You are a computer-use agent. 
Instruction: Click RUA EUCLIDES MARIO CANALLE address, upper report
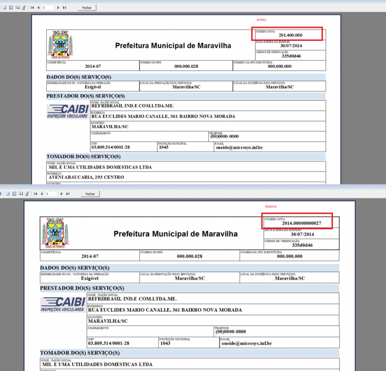click(x=163, y=117)
